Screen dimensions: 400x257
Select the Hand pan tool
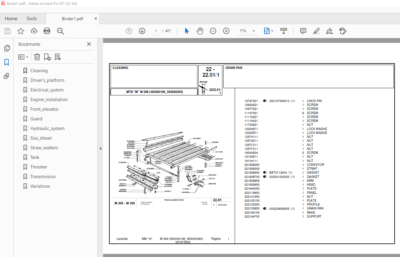[x=200, y=31]
